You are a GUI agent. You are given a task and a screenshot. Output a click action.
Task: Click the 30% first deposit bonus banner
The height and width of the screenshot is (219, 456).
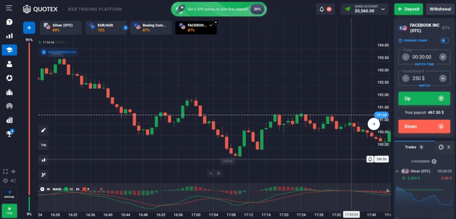(219, 9)
